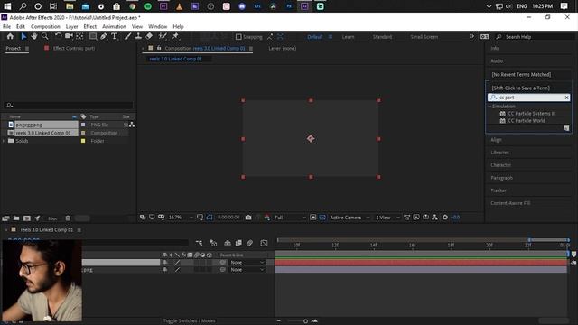Open the Animation menu

115,26
